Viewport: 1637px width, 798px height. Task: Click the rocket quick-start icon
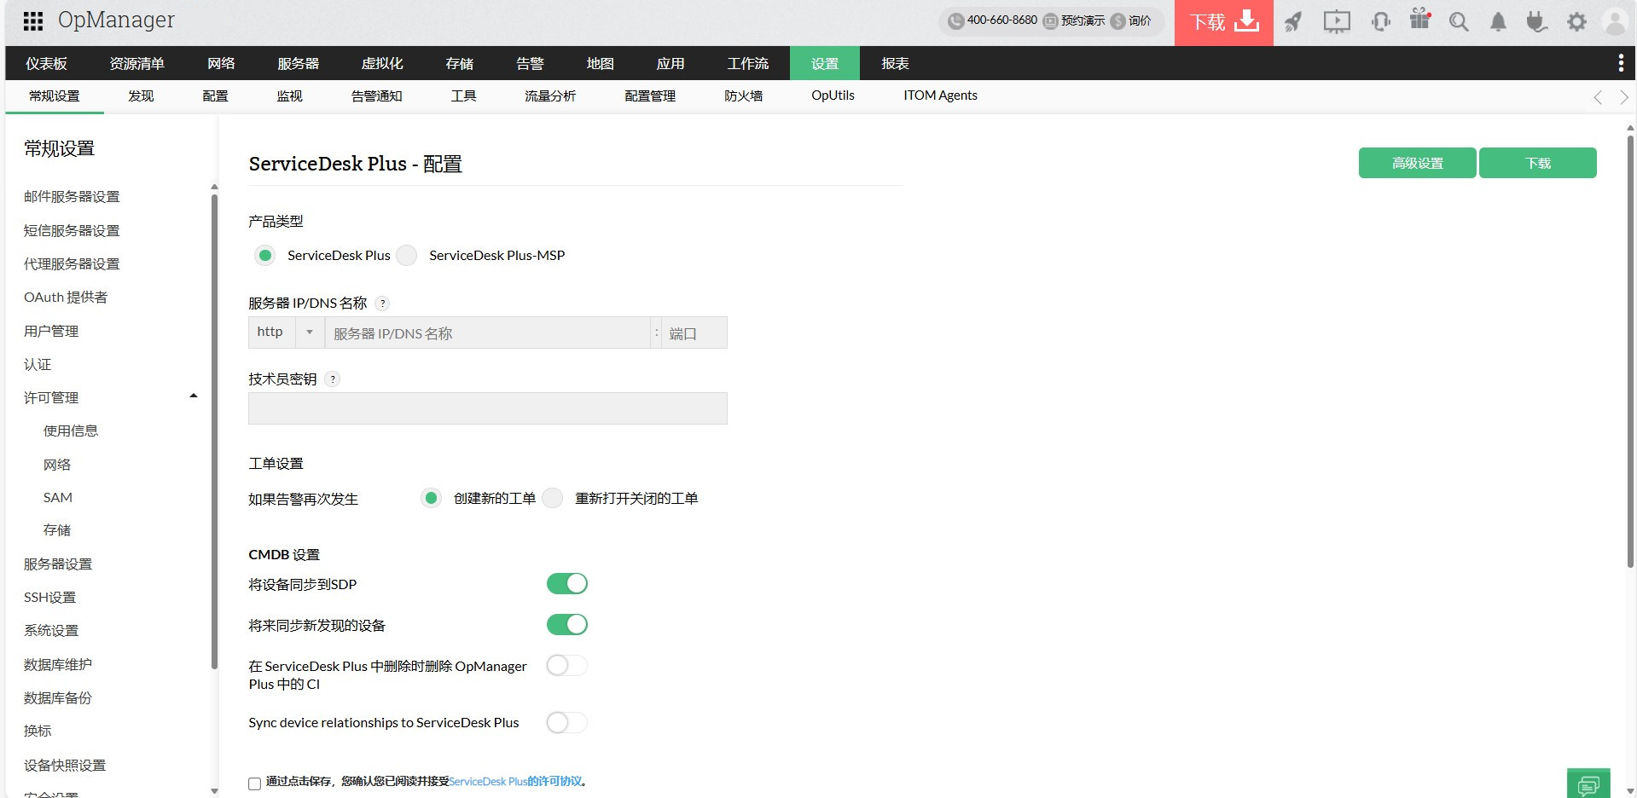(x=1293, y=22)
